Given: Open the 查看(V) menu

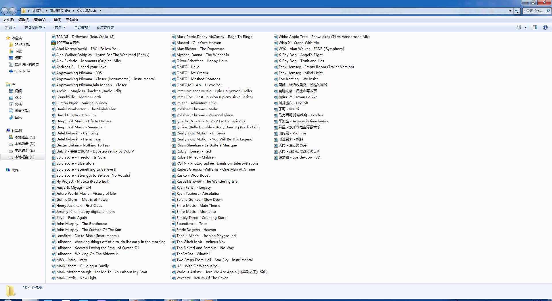Looking at the screenshot, I should 40,20.
